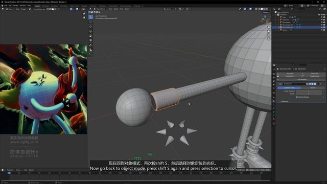Screen dimensions: 327x184
Task: Open the outliner filter dropdown
Action: (x=320, y=9)
